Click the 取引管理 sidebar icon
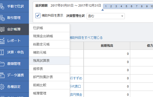153x97 pixels. 2,18
